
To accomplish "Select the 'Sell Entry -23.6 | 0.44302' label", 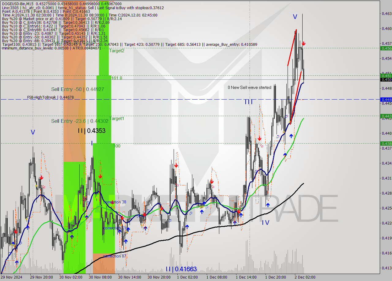I will (x=80, y=121).
